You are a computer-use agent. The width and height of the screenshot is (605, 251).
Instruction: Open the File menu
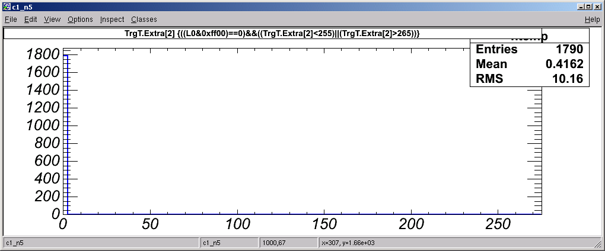(x=11, y=20)
